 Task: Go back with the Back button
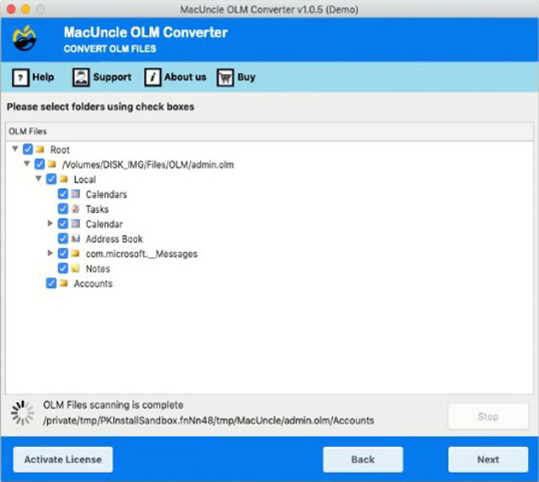pyautogui.click(x=363, y=460)
